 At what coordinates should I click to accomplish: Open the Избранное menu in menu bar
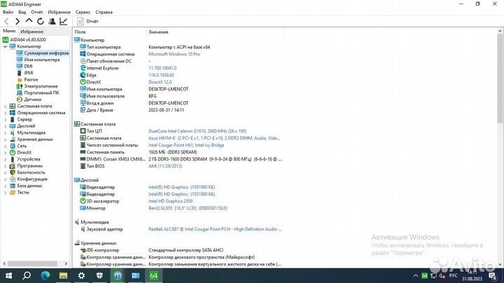(x=59, y=12)
